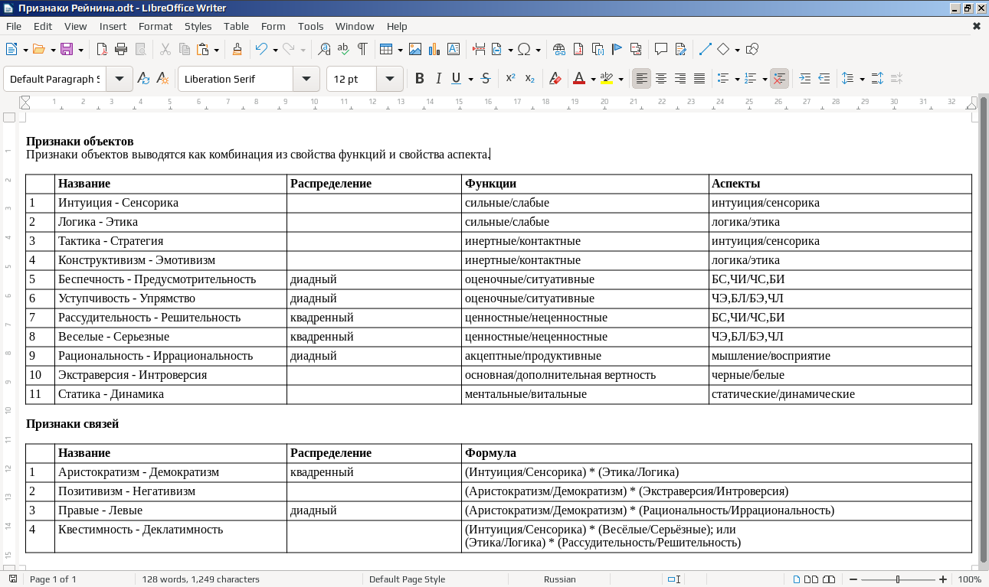Open the 12 pt font size dropdown
The width and height of the screenshot is (989, 587).
pos(389,79)
